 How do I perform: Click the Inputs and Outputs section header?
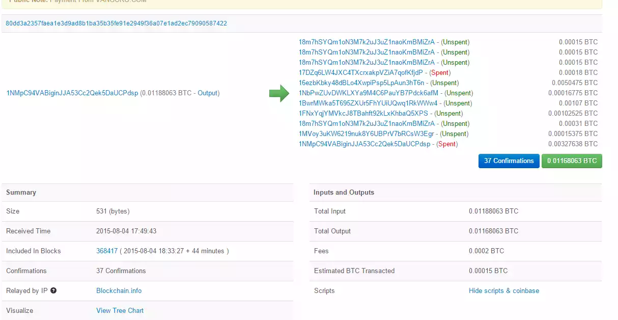(344, 192)
